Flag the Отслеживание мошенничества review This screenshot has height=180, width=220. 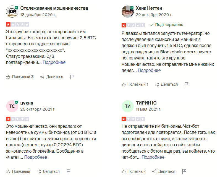coord(72,77)
